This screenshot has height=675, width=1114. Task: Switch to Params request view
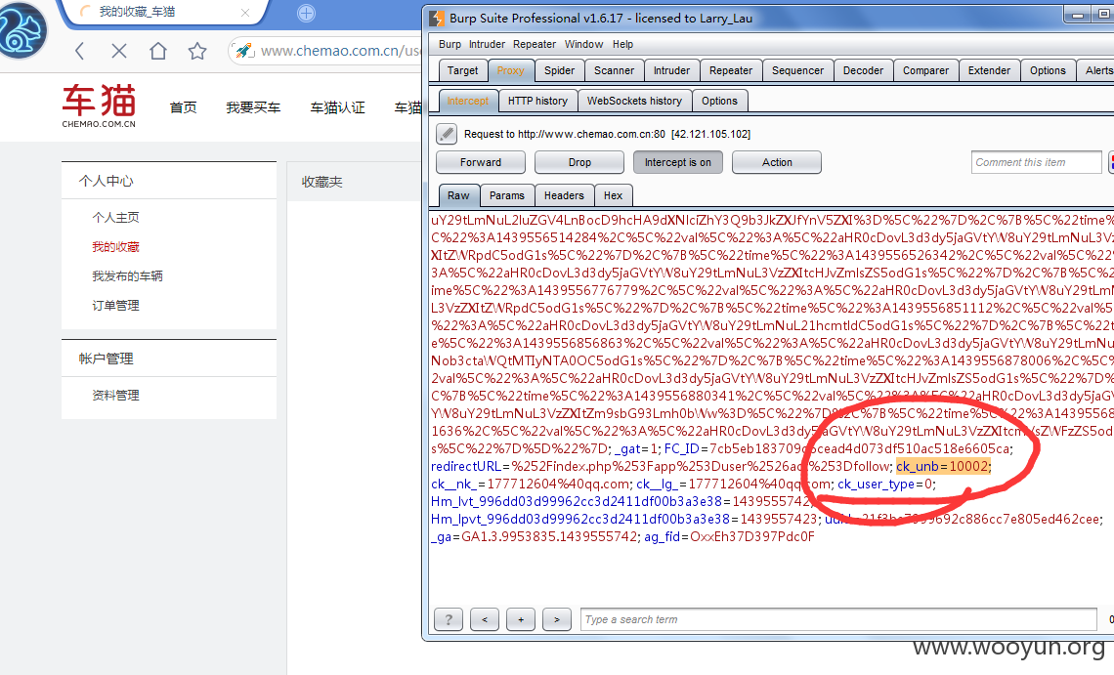click(x=506, y=195)
